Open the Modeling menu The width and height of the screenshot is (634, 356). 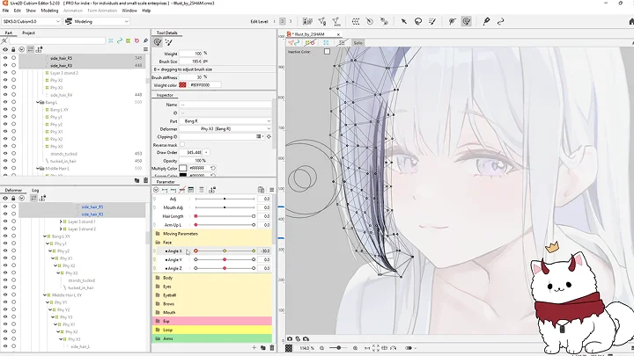[49, 11]
